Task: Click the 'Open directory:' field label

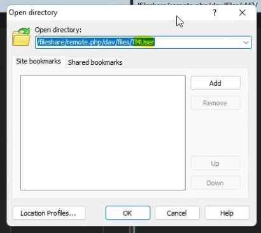Action: (58, 30)
